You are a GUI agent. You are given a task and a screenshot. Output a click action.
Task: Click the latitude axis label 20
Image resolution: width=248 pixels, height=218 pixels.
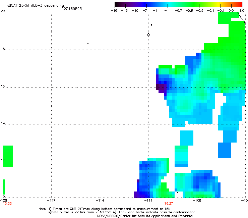click(x=3, y=11)
